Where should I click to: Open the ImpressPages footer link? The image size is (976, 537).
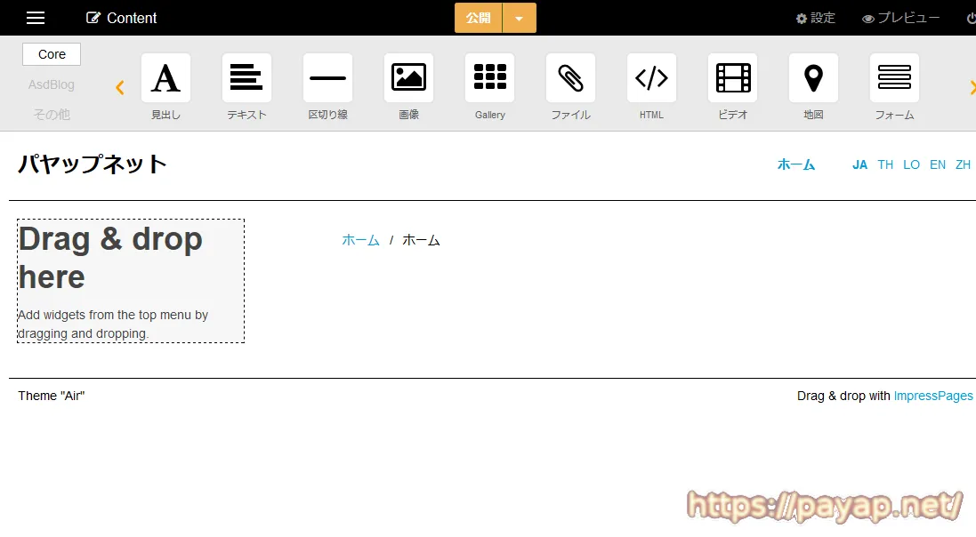click(x=932, y=396)
